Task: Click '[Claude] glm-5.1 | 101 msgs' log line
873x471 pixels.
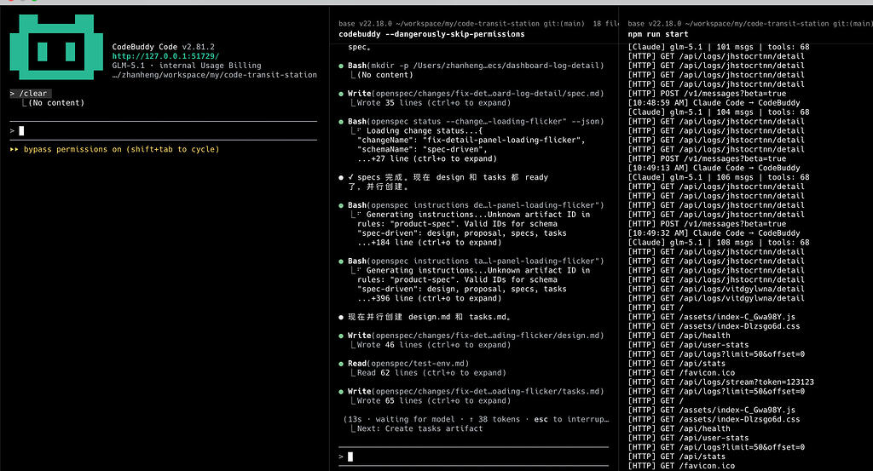Action: point(719,47)
